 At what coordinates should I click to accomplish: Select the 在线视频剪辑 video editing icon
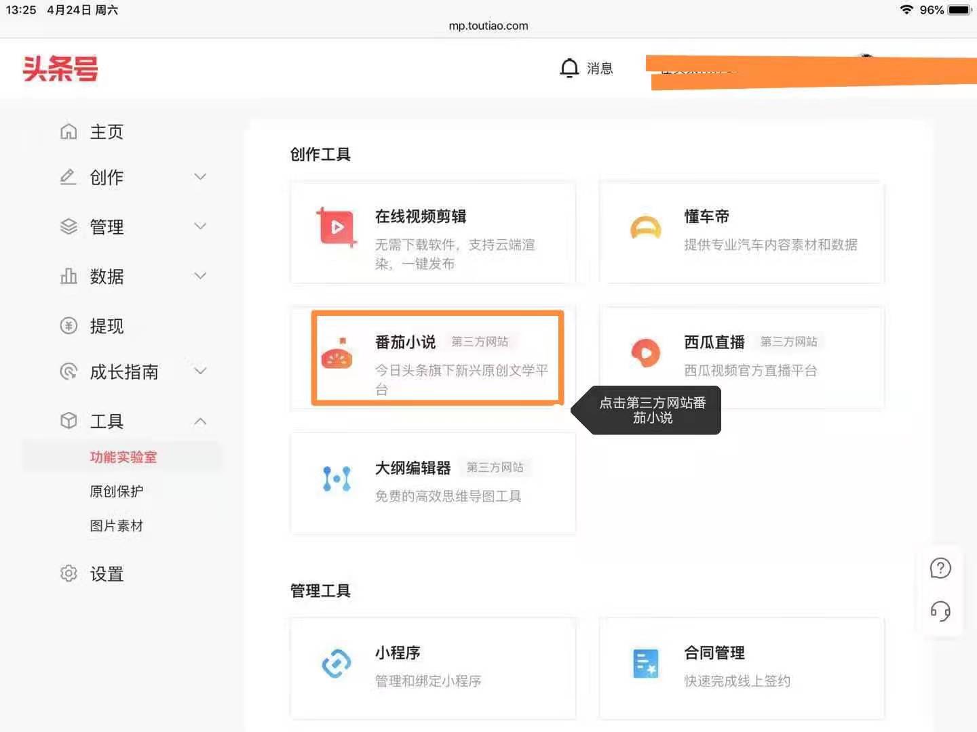pyautogui.click(x=337, y=228)
